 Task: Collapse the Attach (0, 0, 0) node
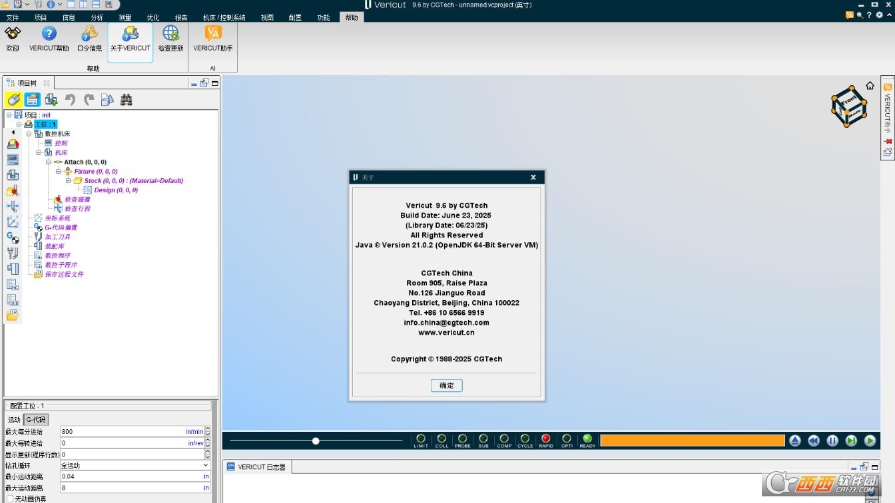pos(49,162)
